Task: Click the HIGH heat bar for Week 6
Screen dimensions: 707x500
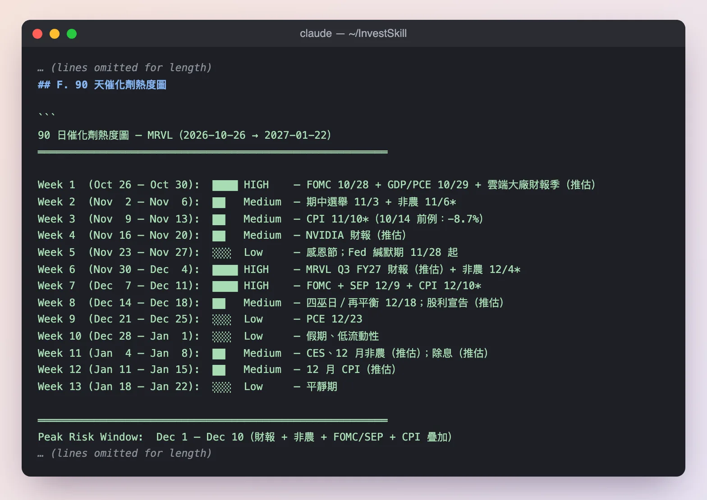Action: [x=225, y=270]
